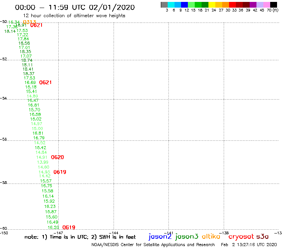This screenshot has width=282, height=248.
Task: Click the wave height value 16.14
Action: click(48, 196)
